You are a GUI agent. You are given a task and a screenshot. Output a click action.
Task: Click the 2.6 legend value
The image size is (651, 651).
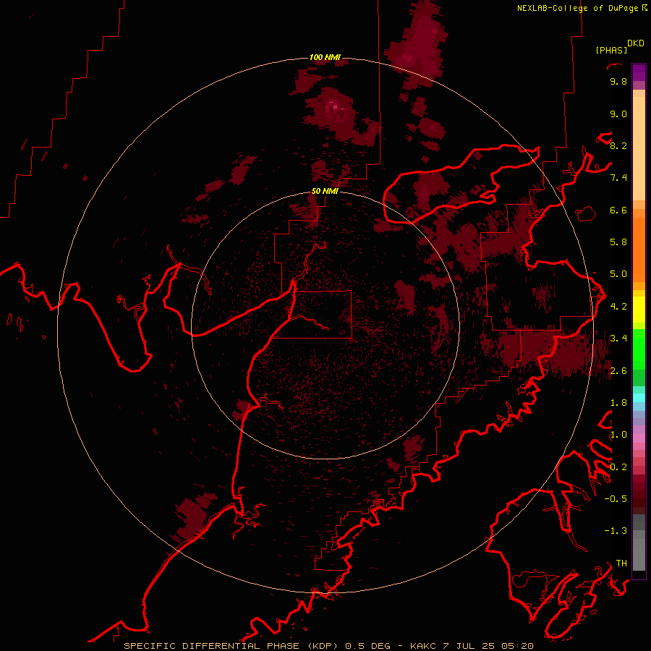618,371
